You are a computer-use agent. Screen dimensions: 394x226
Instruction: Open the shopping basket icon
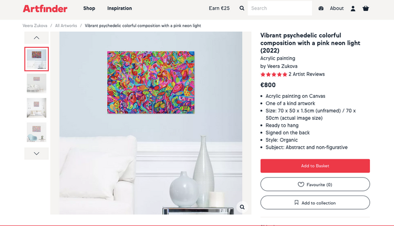pos(366,8)
